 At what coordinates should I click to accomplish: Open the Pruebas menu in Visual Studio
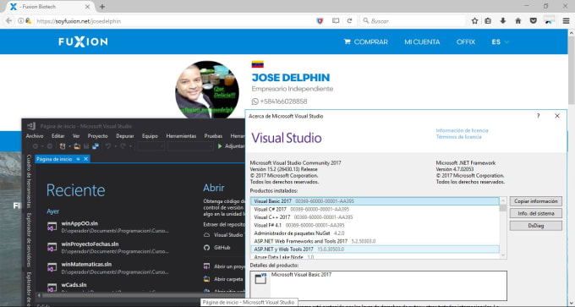click(x=213, y=135)
